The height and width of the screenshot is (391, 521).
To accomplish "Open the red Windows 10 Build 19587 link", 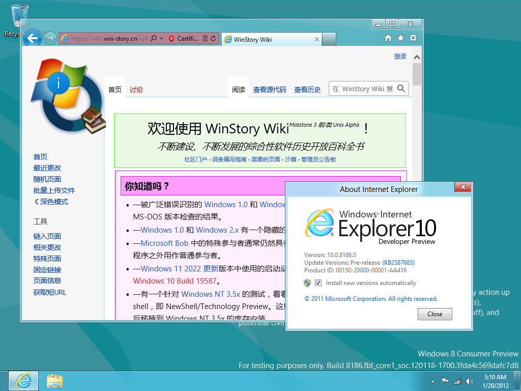I will pos(175,281).
